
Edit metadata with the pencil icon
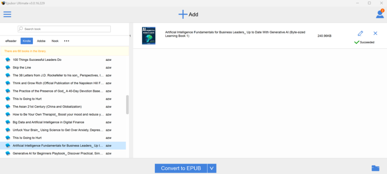(x=360, y=34)
